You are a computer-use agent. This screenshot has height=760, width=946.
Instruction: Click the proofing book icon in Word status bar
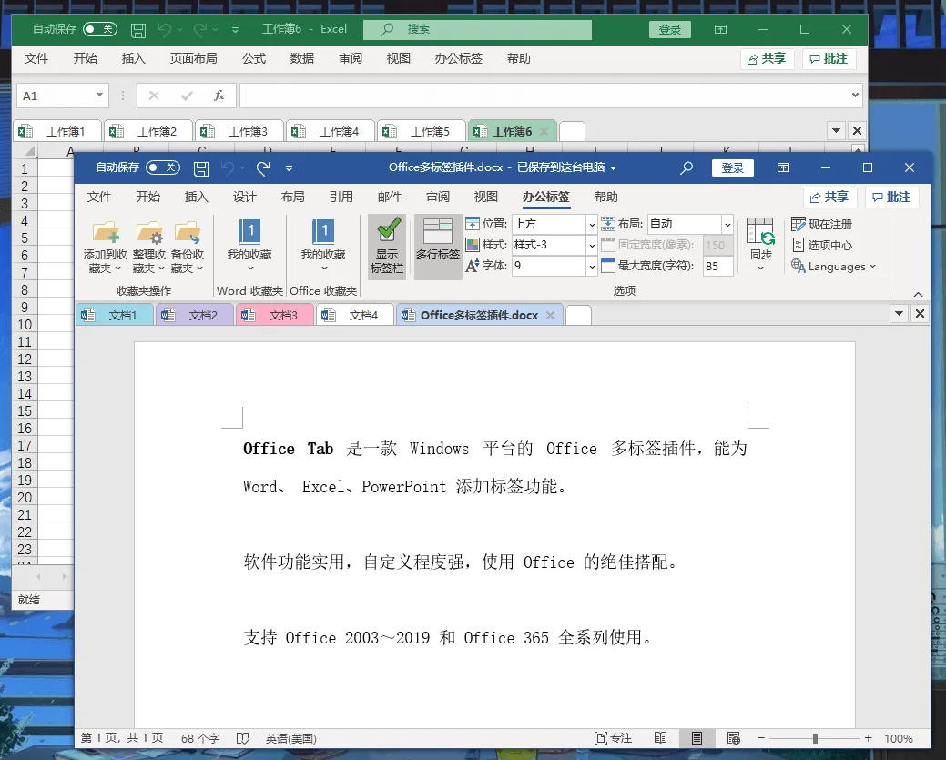242,738
